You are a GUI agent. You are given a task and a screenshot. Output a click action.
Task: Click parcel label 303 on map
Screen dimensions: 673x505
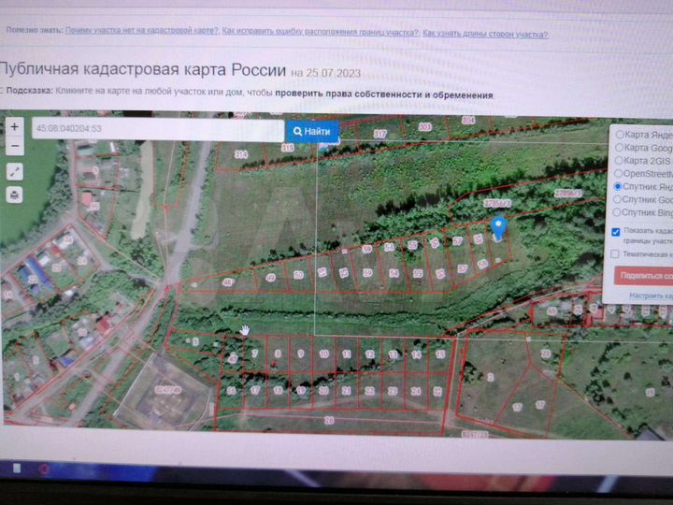[424, 127]
